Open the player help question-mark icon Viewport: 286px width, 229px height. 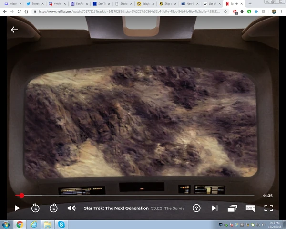pyautogui.click(x=196, y=208)
